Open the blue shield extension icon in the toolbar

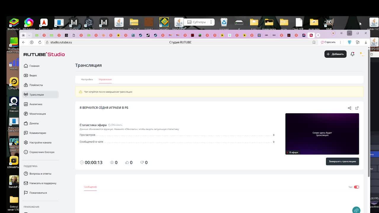click(x=349, y=42)
